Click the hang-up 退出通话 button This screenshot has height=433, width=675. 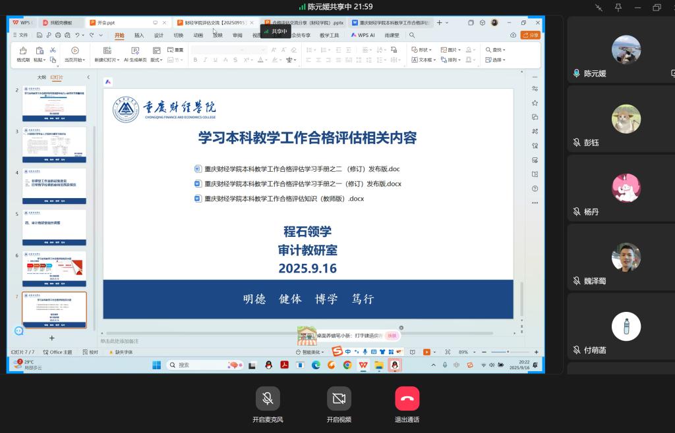407,399
